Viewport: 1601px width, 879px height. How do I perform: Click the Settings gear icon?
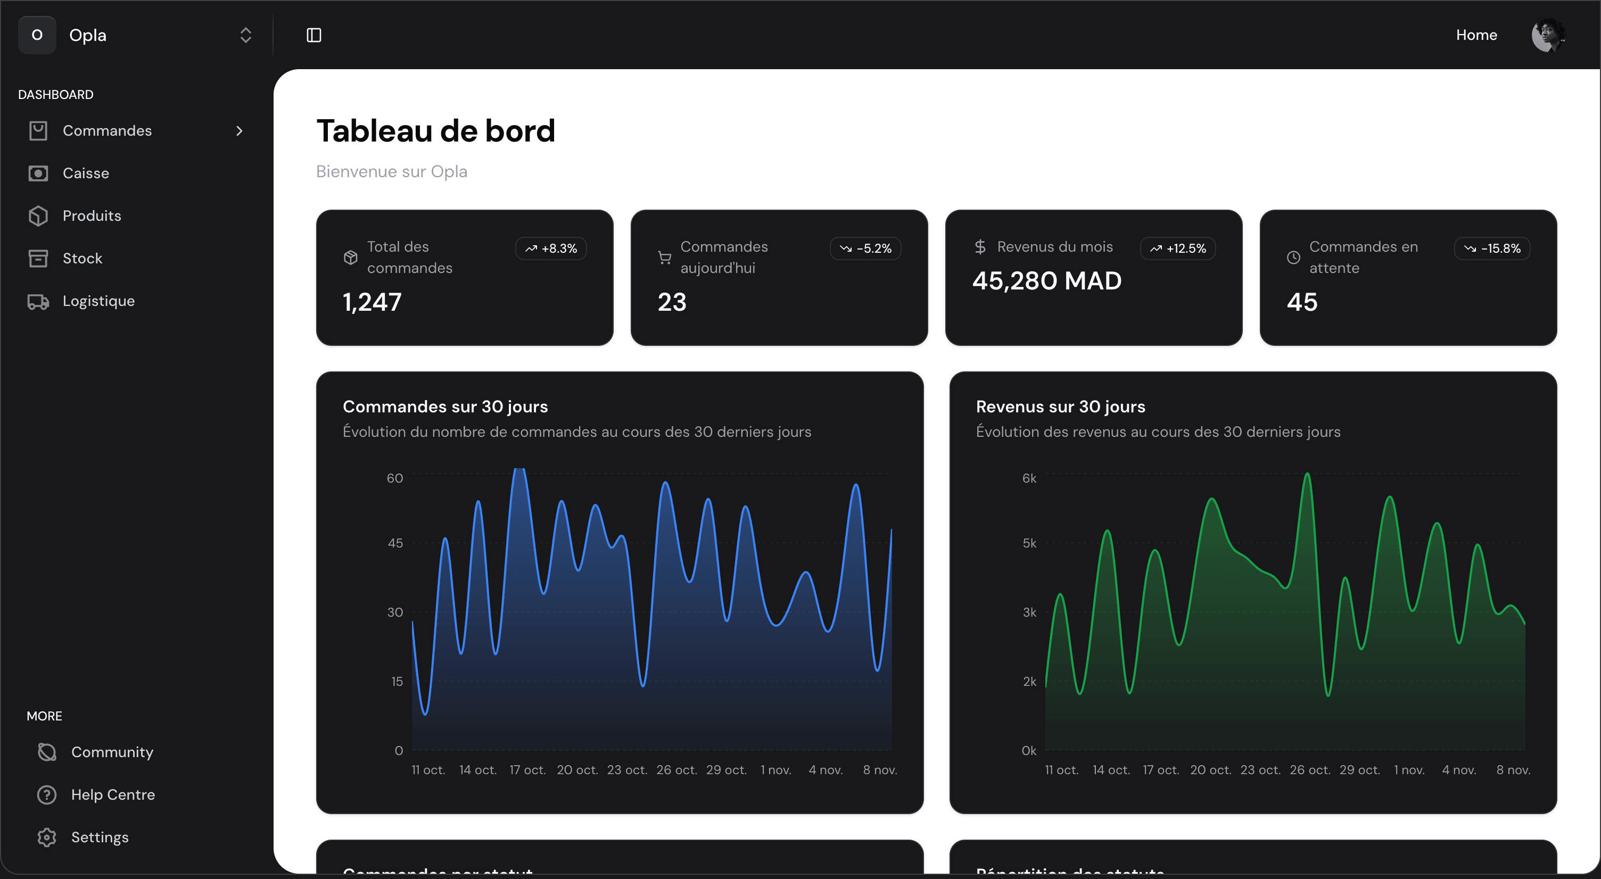click(x=47, y=837)
